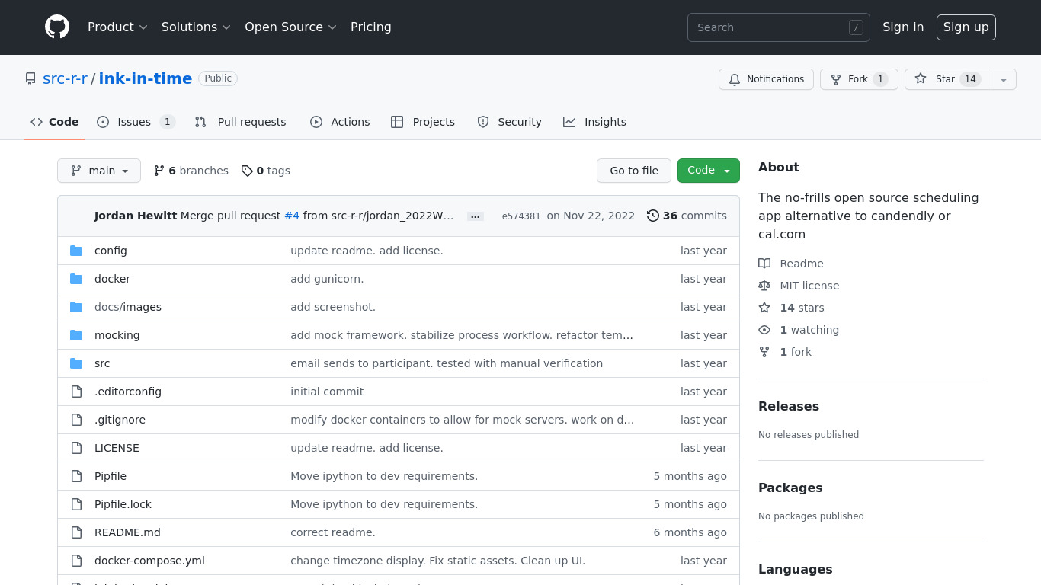
Task: Click the repository book icon beside src-r-r
Action: point(30,78)
